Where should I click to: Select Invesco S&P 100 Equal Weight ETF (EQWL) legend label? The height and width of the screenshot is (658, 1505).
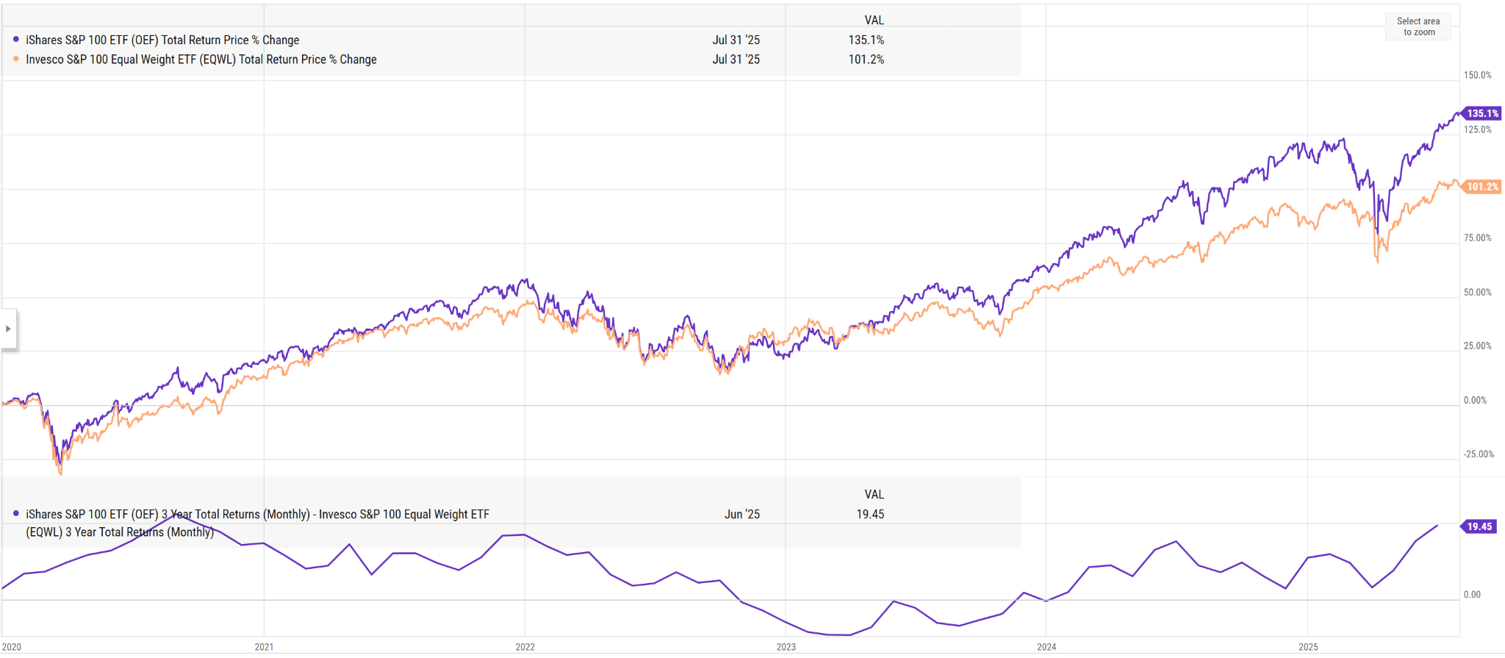coord(201,60)
